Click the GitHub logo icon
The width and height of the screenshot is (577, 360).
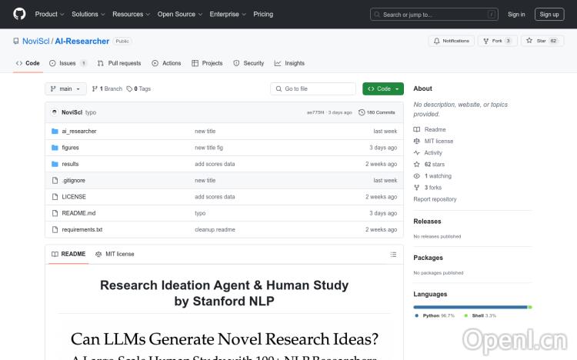[19, 14]
